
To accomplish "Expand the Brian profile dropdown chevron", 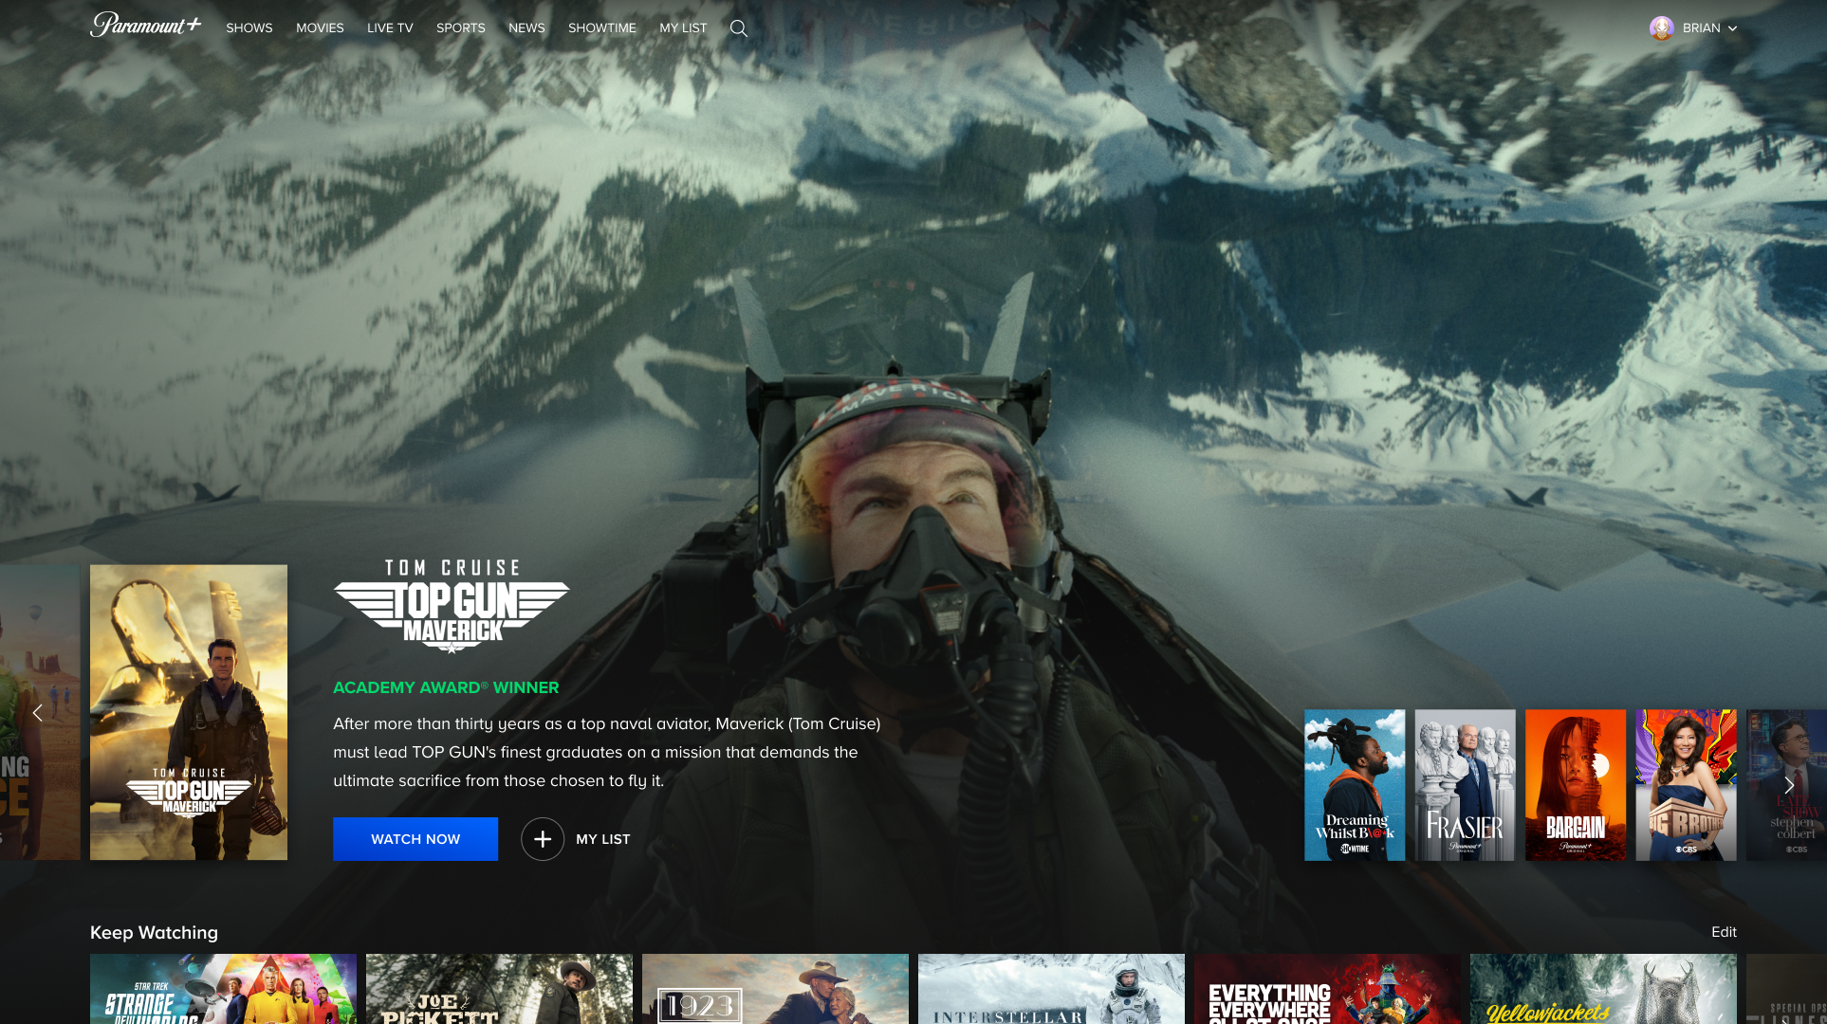I will (x=1733, y=28).
